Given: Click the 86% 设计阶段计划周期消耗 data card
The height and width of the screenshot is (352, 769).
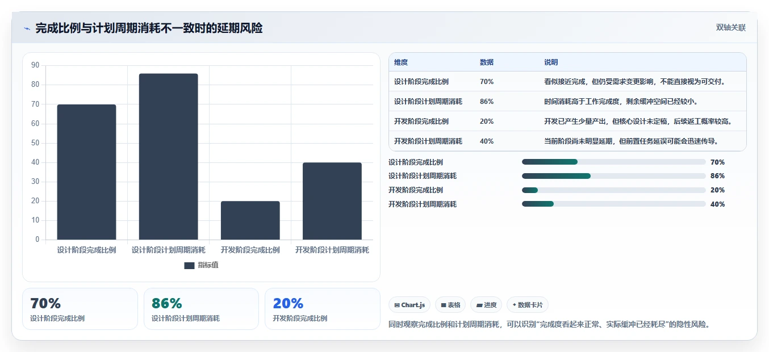Looking at the screenshot, I should (x=201, y=309).
